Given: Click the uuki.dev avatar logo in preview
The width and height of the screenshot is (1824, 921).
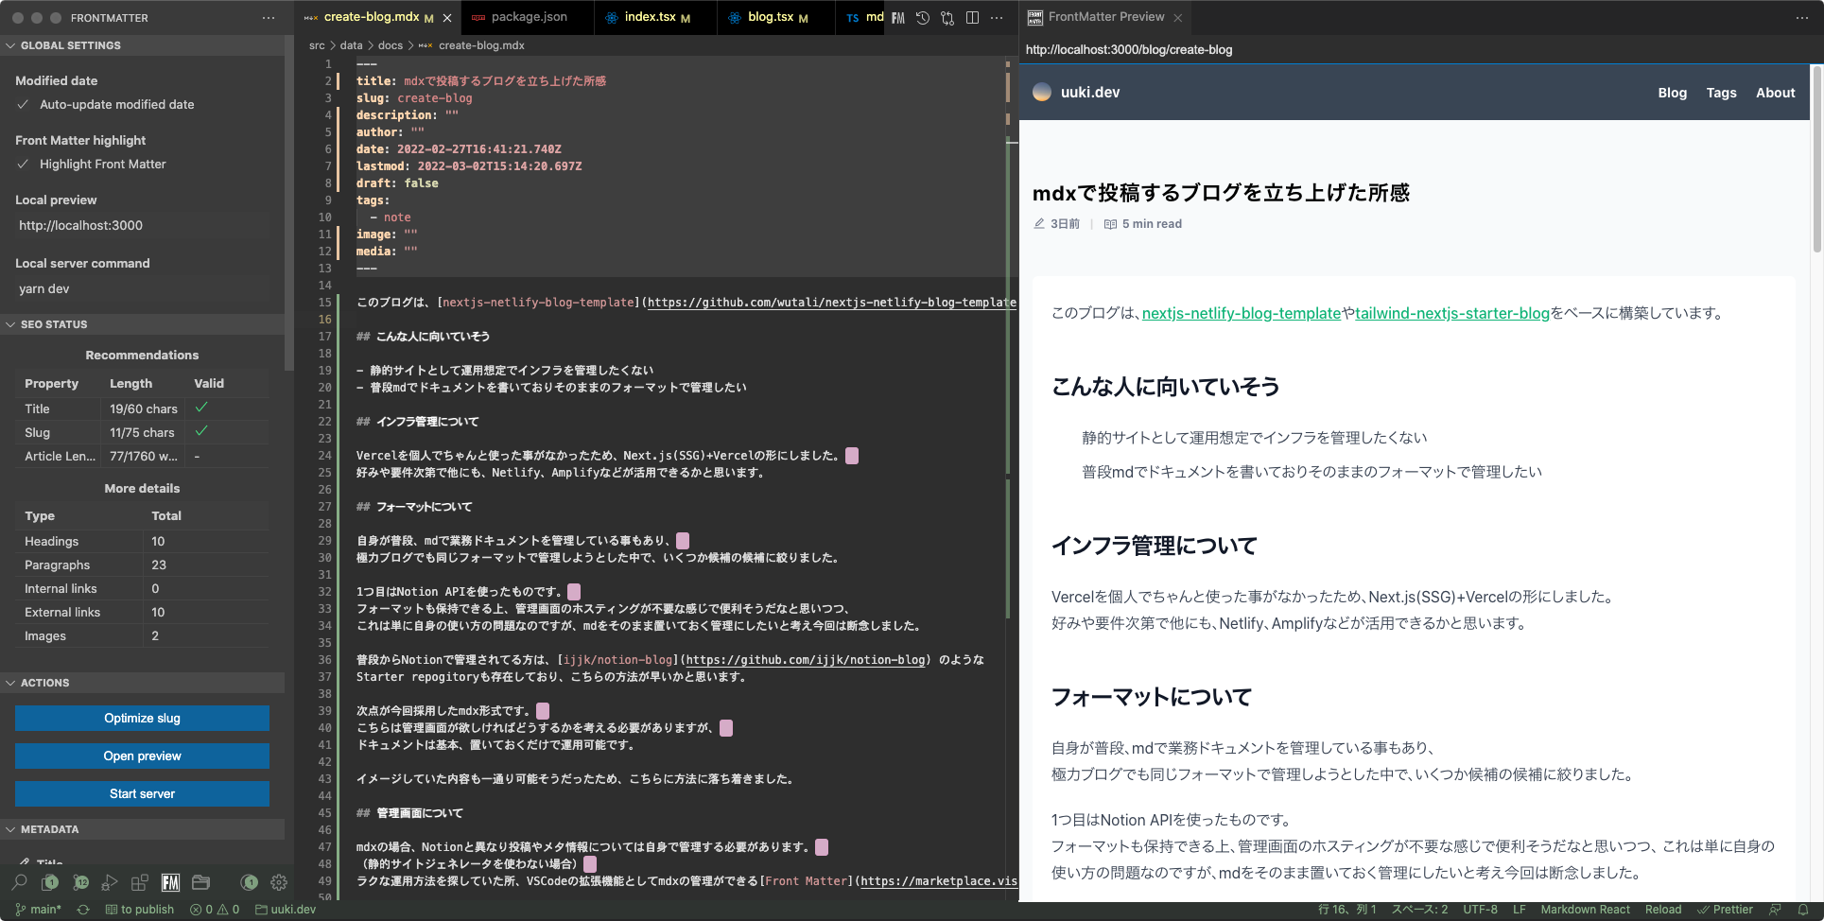Looking at the screenshot, I should click(1042, 92).
